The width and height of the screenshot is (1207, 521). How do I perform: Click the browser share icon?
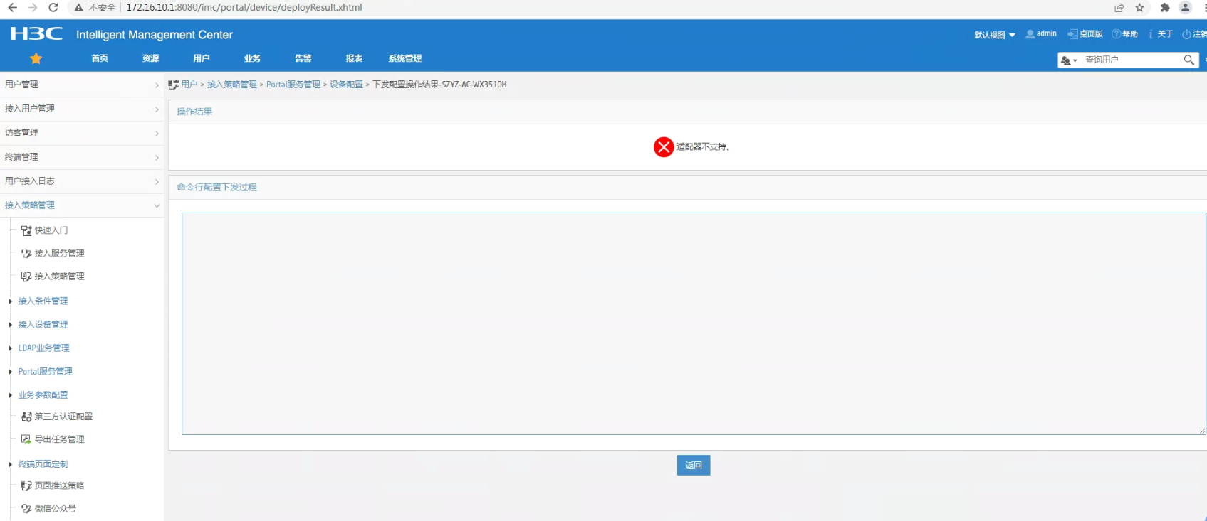coord(1119,8)
